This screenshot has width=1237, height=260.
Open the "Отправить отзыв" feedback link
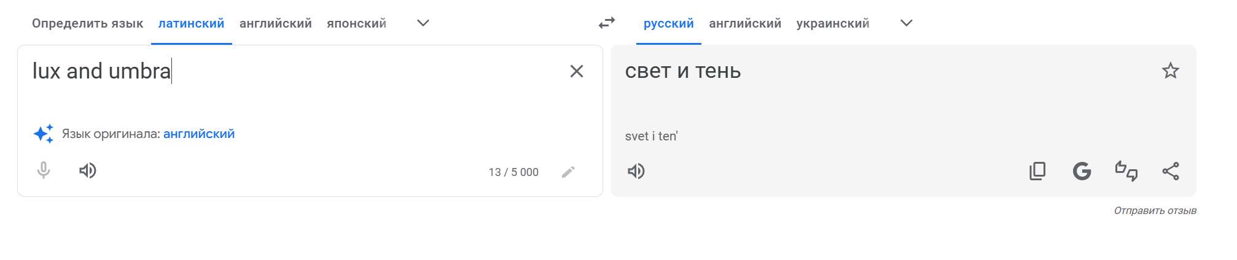pos(1155,210)
